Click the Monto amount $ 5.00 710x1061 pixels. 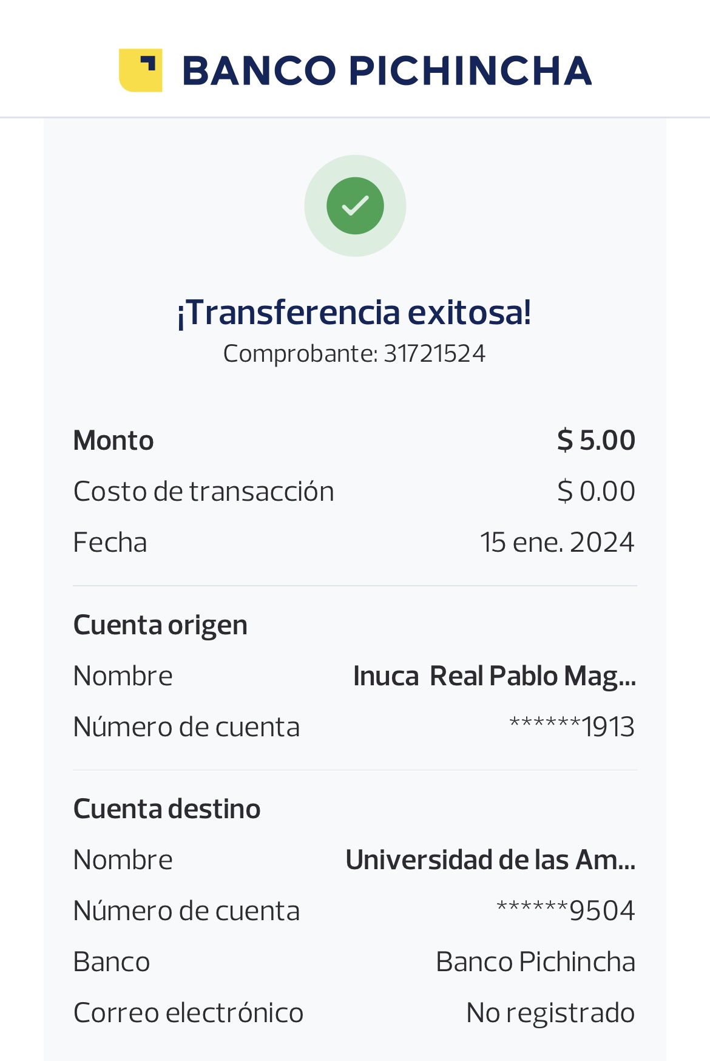click(596, 440)
